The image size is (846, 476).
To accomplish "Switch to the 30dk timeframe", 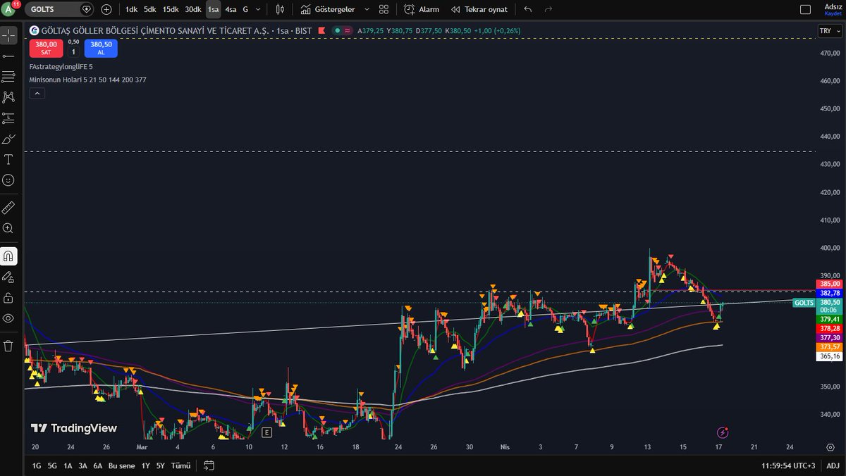I will (x=192, y=9).
